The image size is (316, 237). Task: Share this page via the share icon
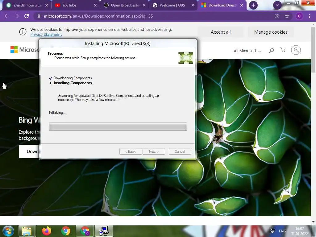pyautogui.click(x=277, y=16)
